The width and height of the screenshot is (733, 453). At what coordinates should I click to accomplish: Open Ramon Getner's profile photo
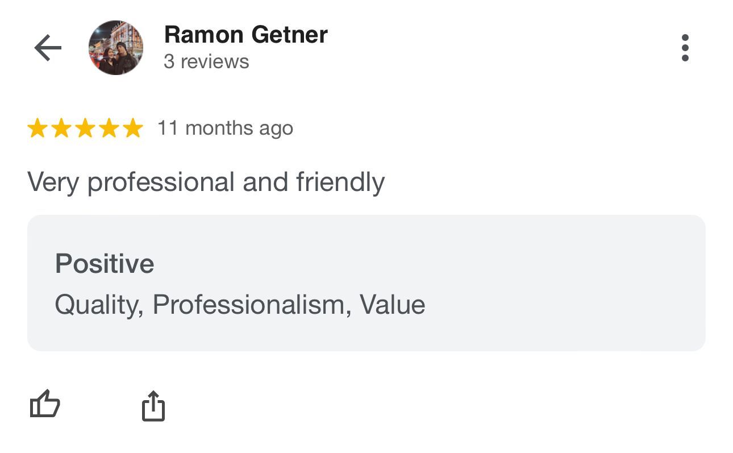click(x=116, y=48)
